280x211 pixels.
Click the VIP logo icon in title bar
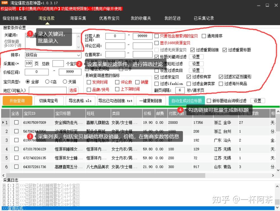click(4, 3)
